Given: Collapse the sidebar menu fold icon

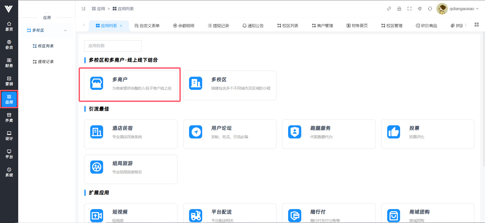Looking at the screenshot, I should tap(84, 9).
